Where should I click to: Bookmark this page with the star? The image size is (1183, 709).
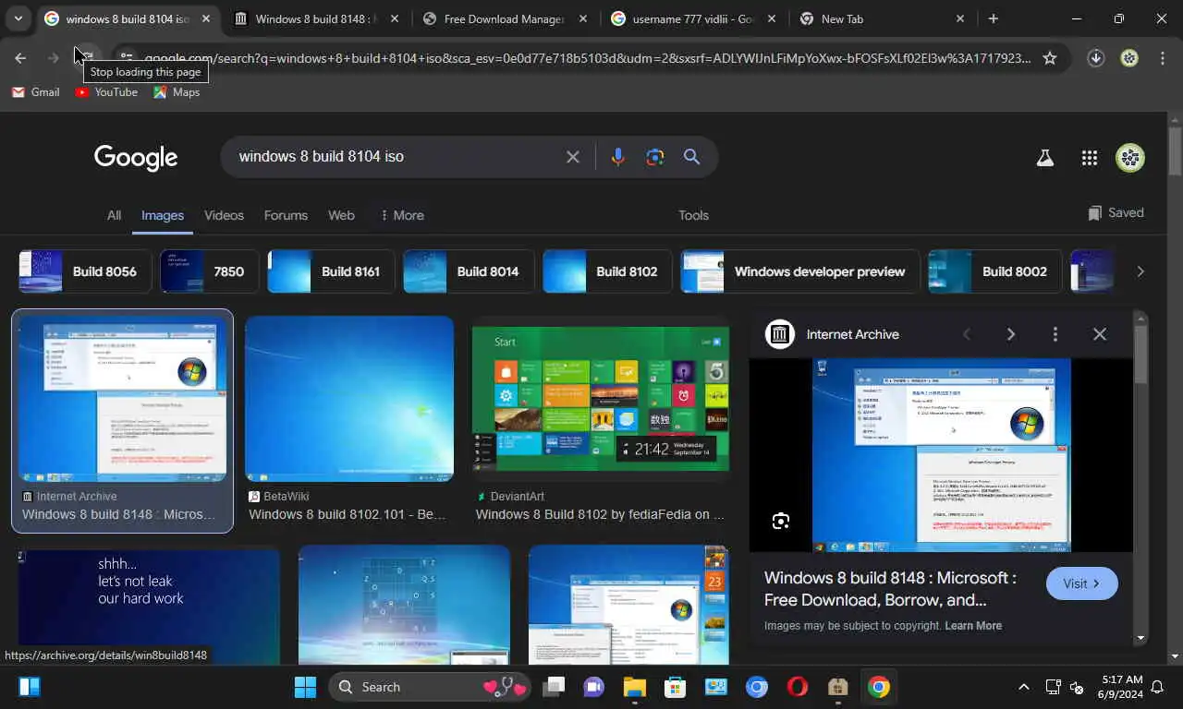[x=1050, y=58]
